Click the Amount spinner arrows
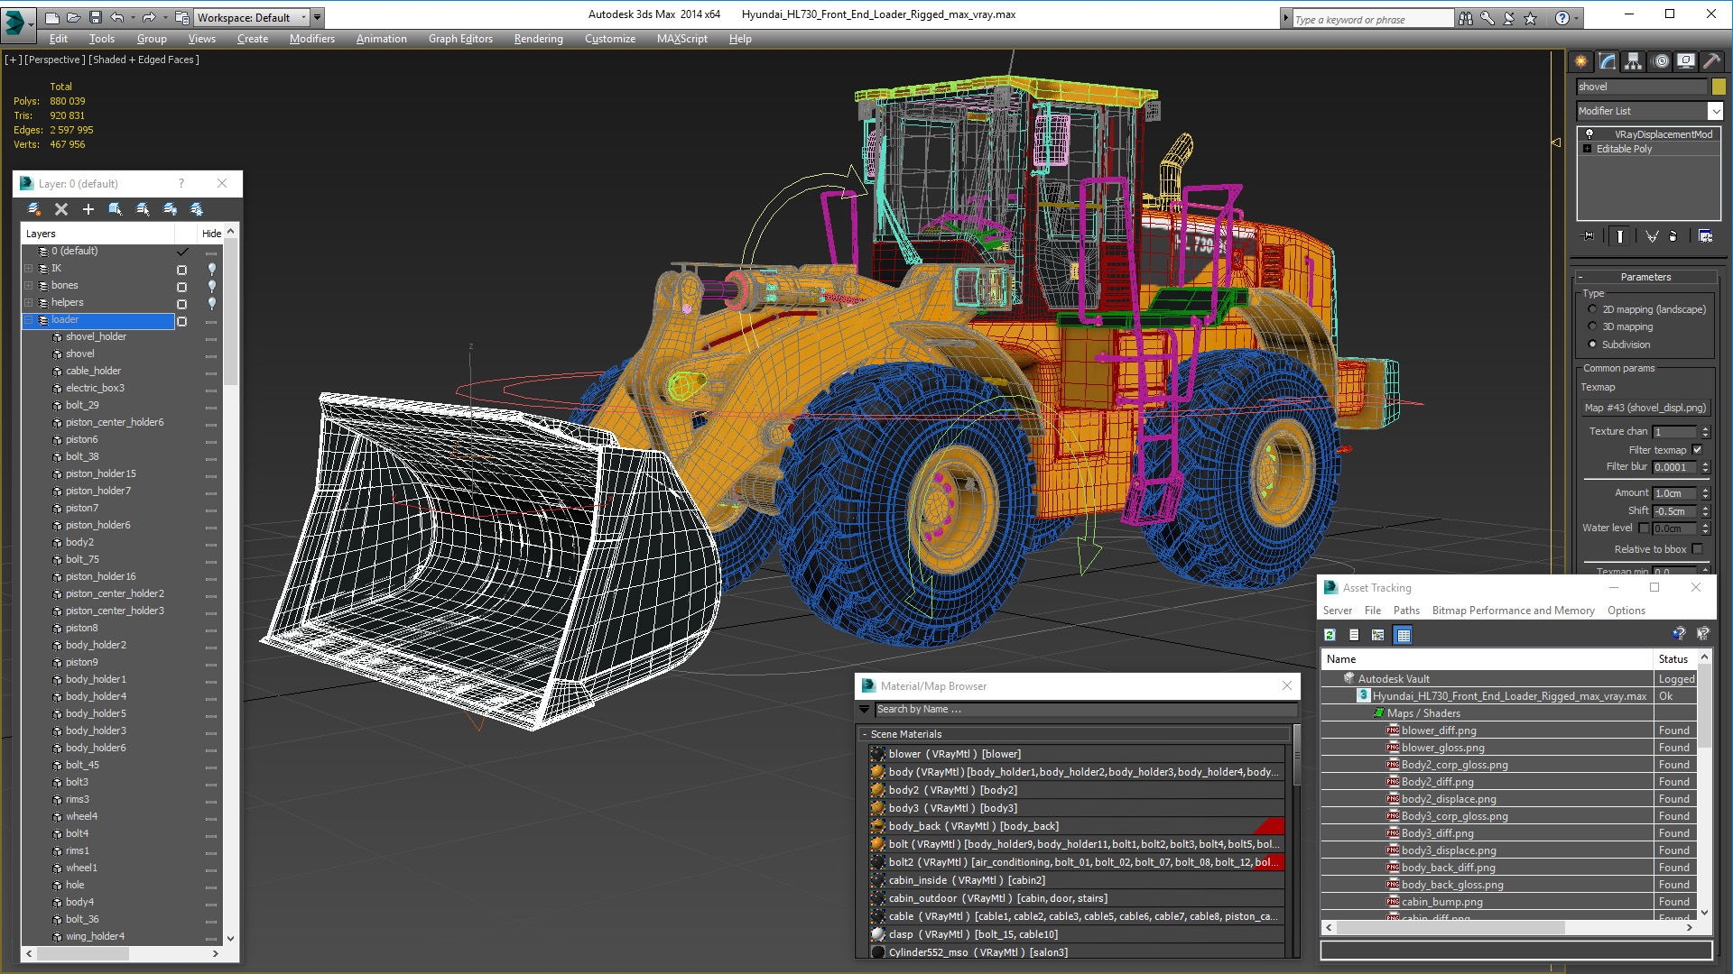Image resolution: width=1733 pixels, height=974 pixels. 1706,493
